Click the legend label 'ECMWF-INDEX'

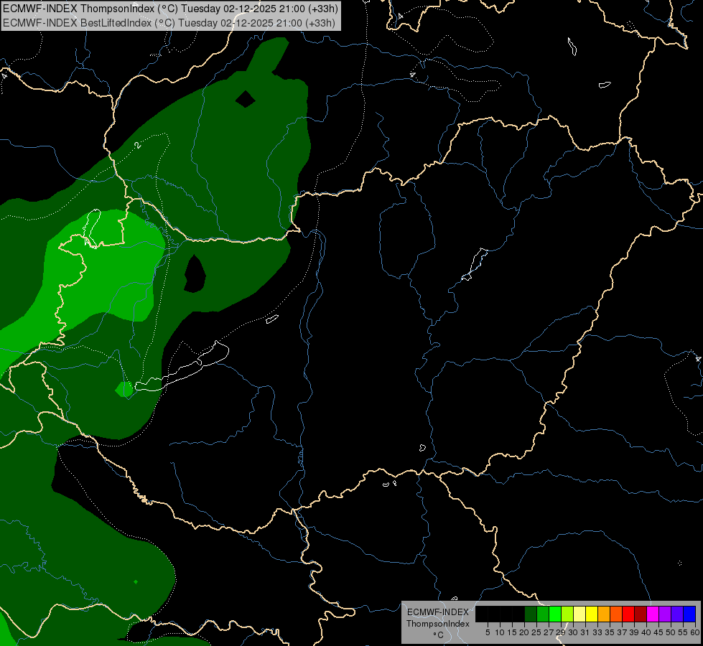coord(438,612)
